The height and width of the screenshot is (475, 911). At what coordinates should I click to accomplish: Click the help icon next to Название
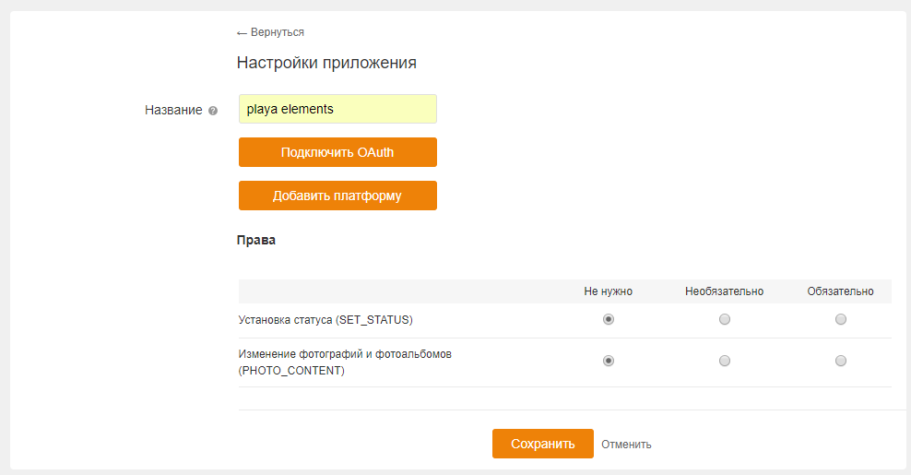(213, 110)
